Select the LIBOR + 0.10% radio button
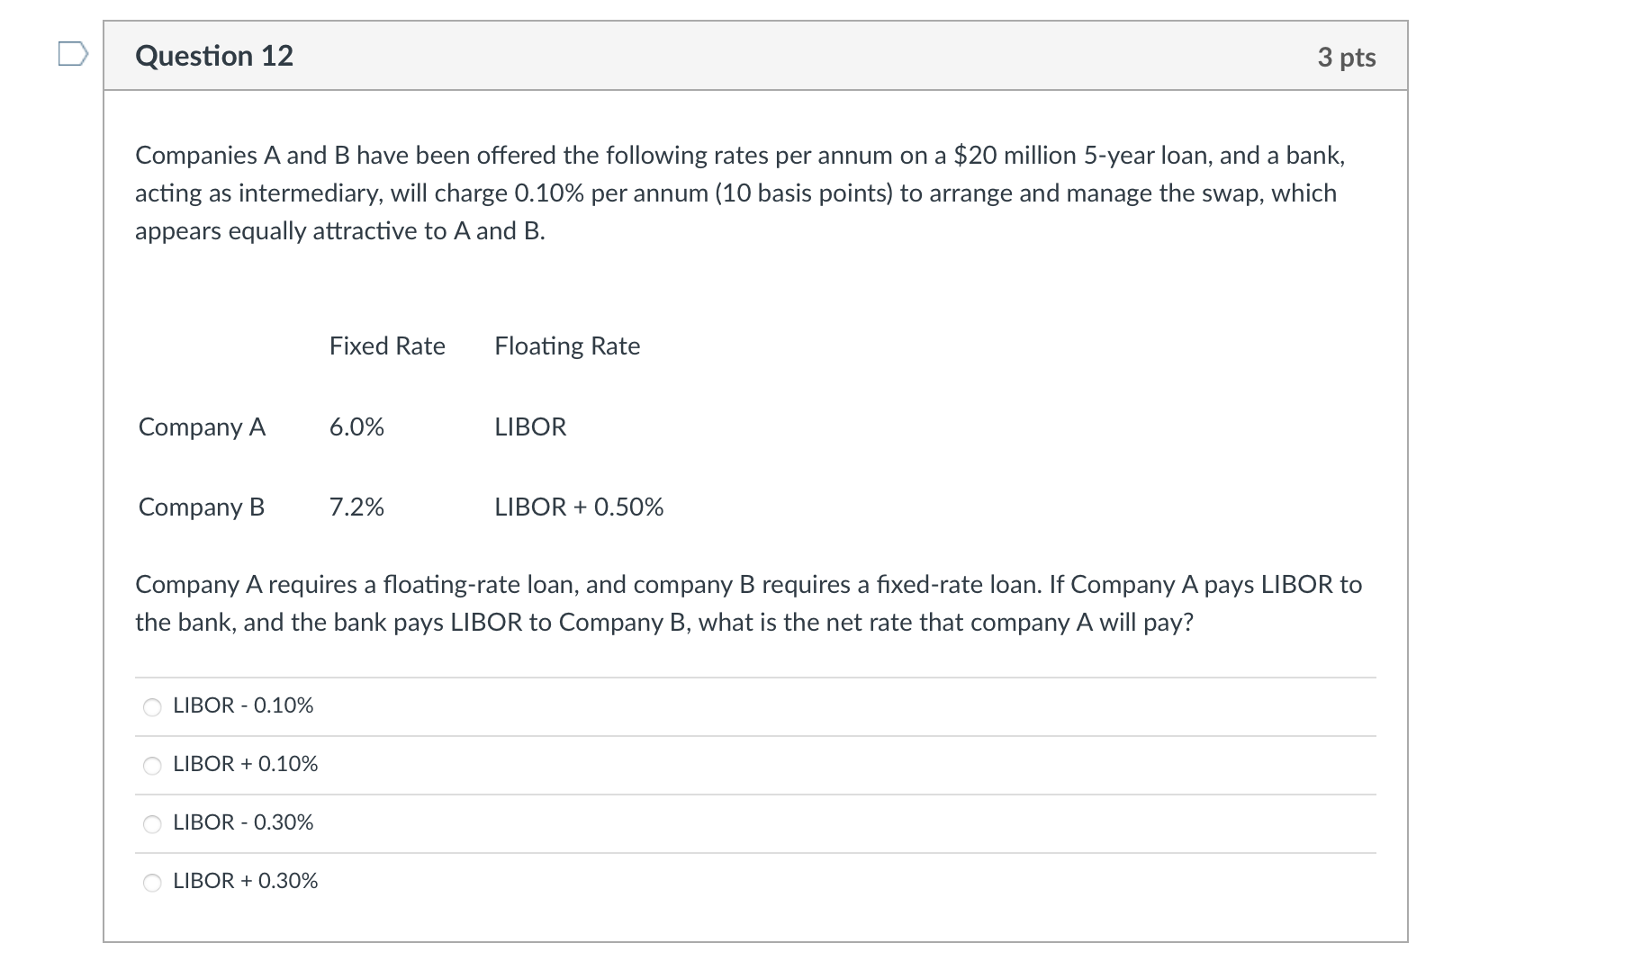 (151, 766)
